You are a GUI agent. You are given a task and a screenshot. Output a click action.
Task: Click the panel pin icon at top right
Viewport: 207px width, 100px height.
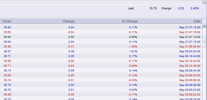[204, 2]
